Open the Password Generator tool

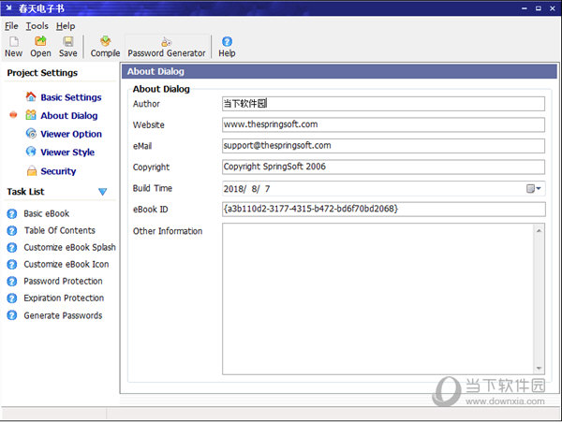(167, 47)
